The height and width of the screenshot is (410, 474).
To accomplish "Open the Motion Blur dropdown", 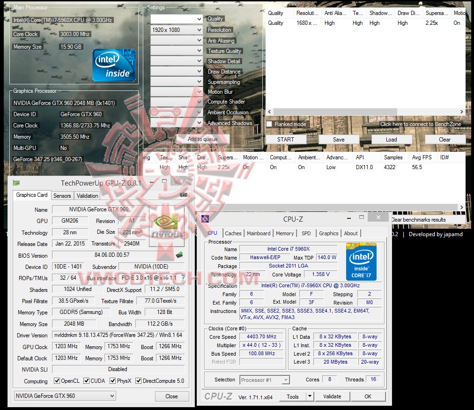I will (x=177, y=92).
